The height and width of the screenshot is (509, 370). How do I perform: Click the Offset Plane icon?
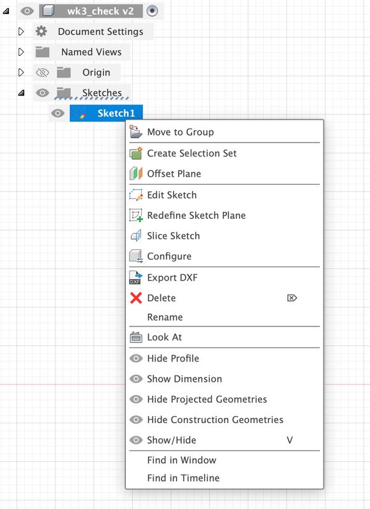tap(136, 174)
